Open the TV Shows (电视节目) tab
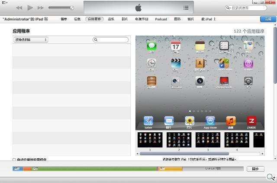Screen dimensions: 277x183 tap(142, 19)
